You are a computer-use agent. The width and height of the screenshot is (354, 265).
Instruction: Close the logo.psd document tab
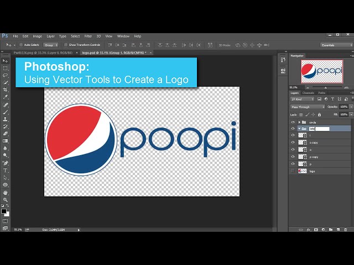(x=150, y=52)
